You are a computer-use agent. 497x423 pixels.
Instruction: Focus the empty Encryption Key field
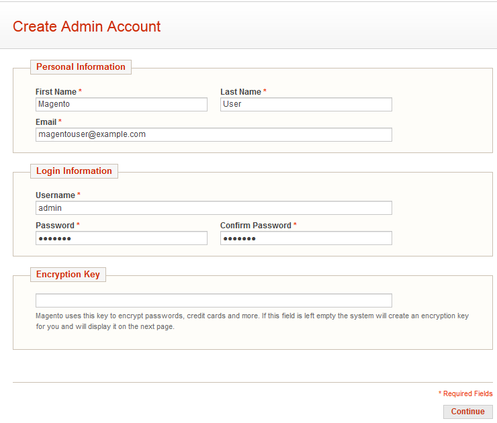tap(214, 300)
